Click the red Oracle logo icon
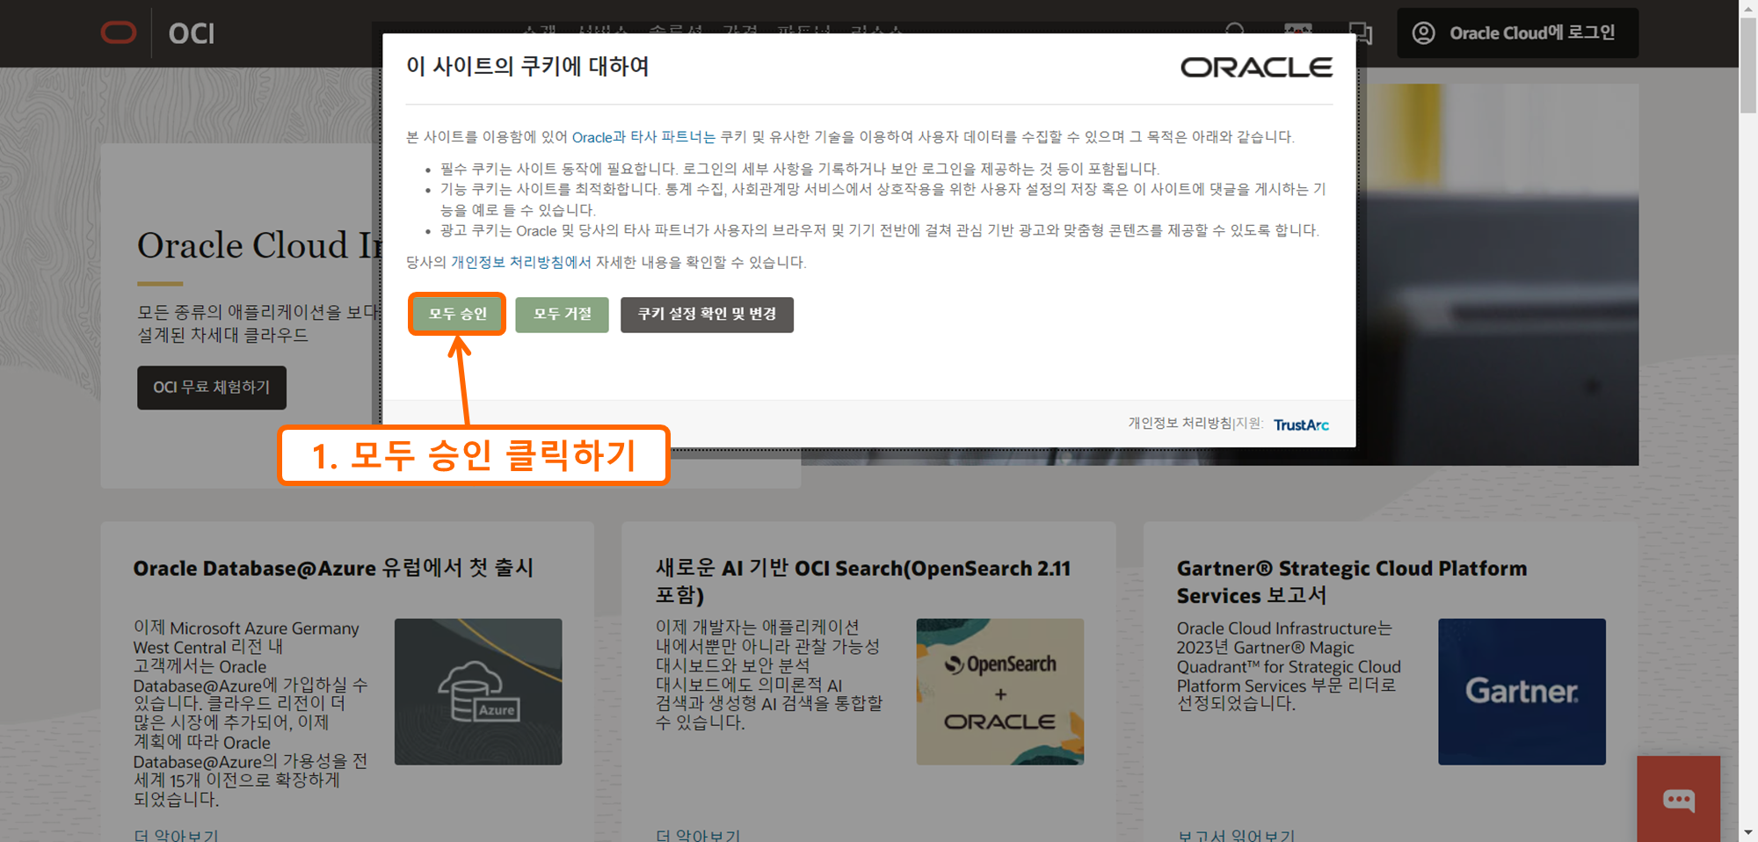Viewport: 1758px width, 842px height. (x=119, y=33)
